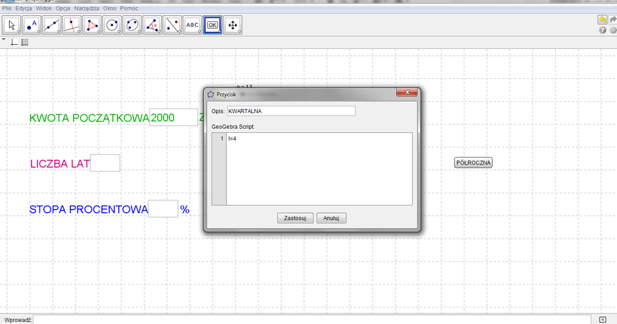
Task: Expand the Move Graphics View tool dropdown corner
Action: tap(240, 32)
